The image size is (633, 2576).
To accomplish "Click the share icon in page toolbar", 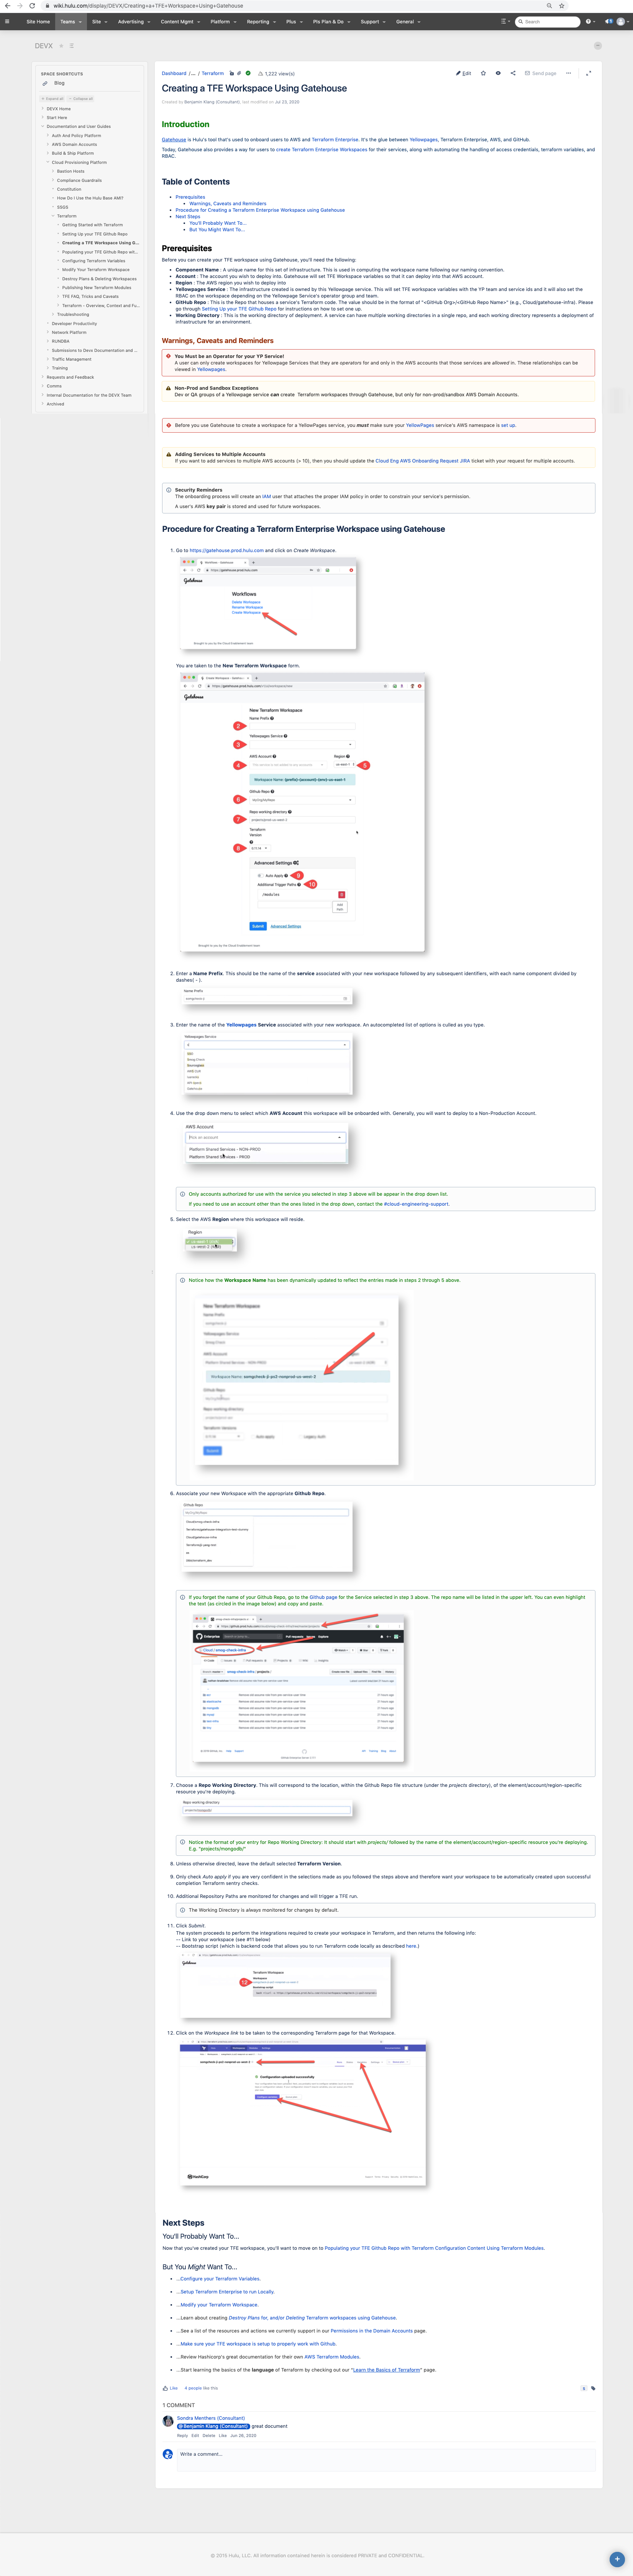I will [x=513, y=73].
